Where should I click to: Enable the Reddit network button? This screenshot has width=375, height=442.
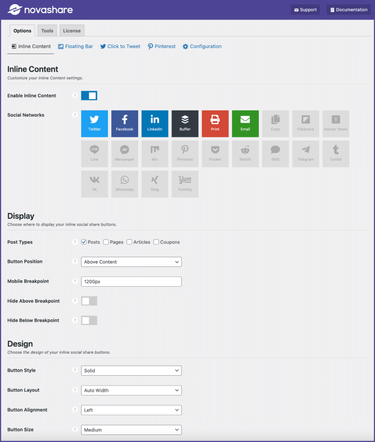[245, 154]
